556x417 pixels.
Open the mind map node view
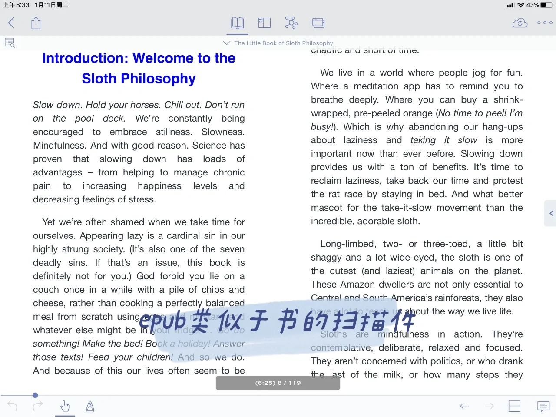[x=291, y=23]
